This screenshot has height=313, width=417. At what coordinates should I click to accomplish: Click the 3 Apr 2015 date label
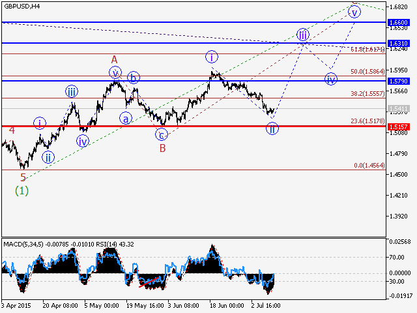(x=16, y=305)
